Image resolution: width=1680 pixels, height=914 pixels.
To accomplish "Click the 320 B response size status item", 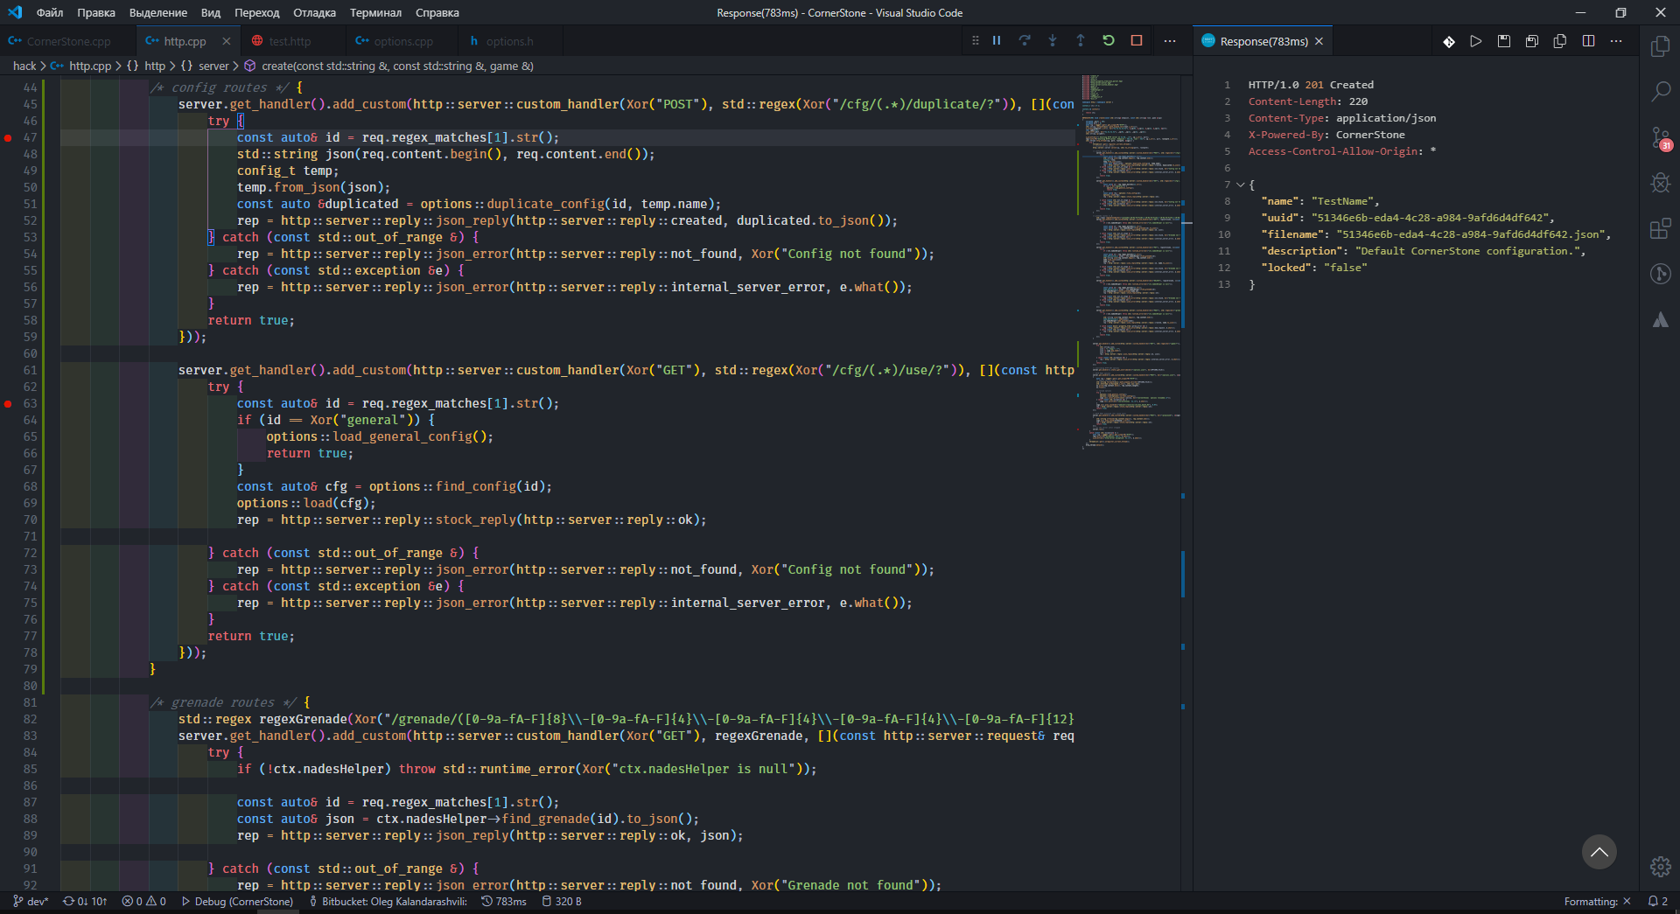I will pos(562,901).
